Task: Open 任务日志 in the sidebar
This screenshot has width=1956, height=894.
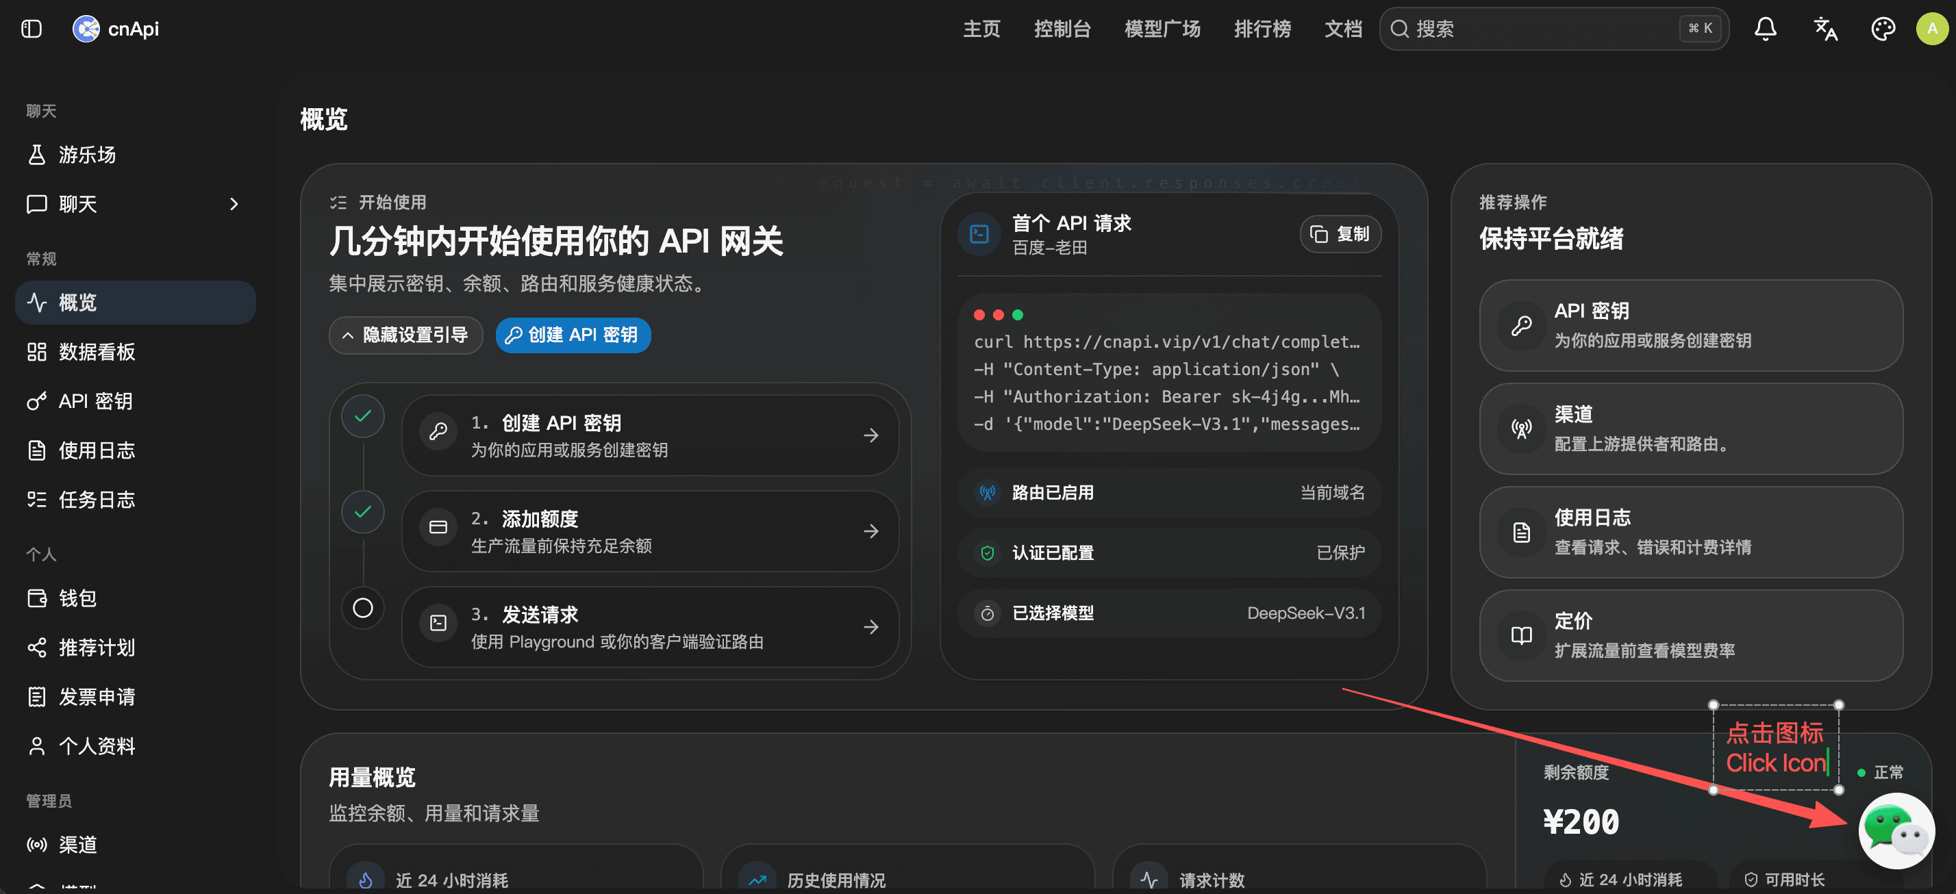Action: pos(135,499)
